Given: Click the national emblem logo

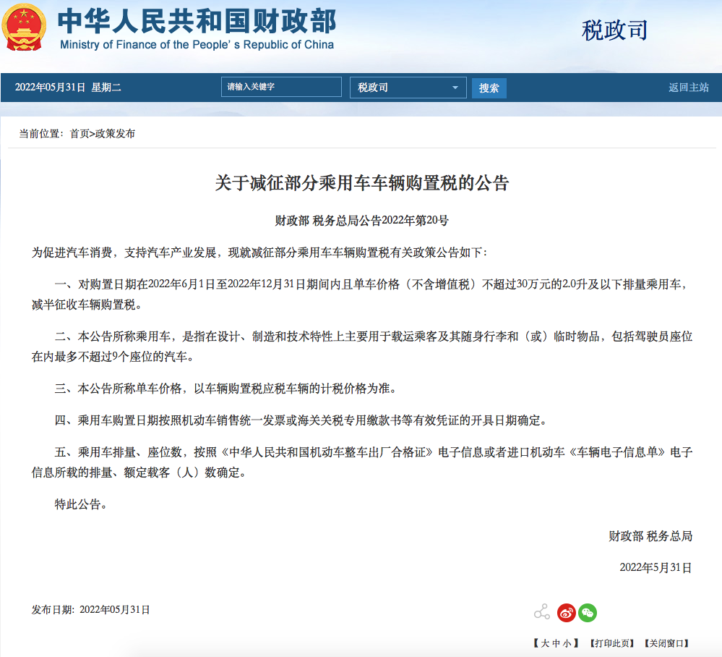Looking at the screenshot, I should [25, 27].
